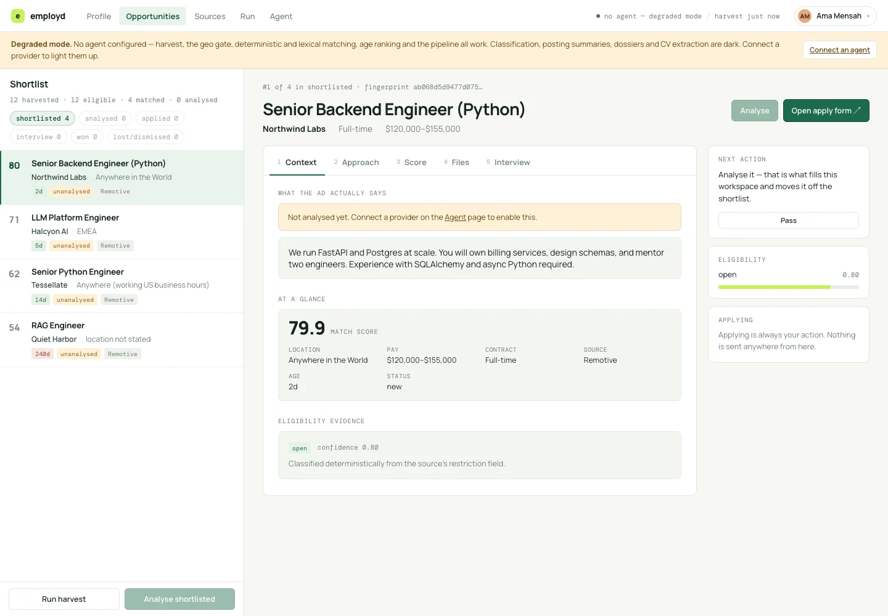Select the RAG Engineer listing

(122, 340)
